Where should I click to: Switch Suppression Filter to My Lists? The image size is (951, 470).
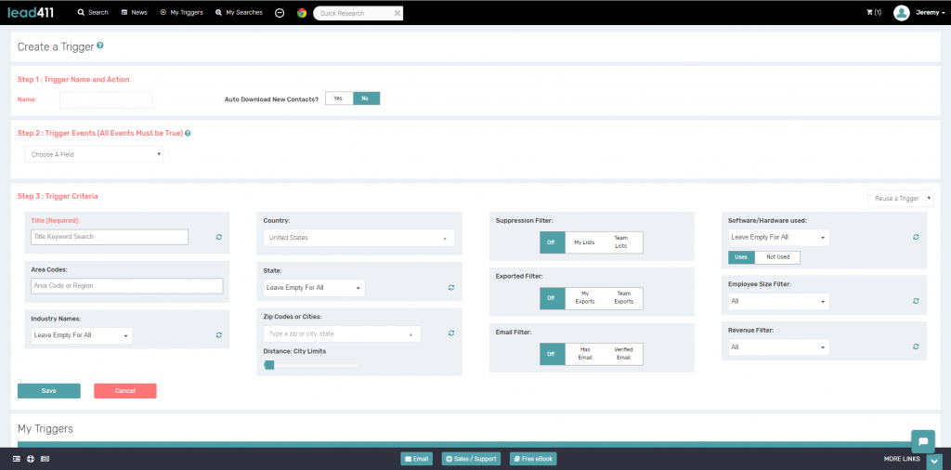coord(584,242)
